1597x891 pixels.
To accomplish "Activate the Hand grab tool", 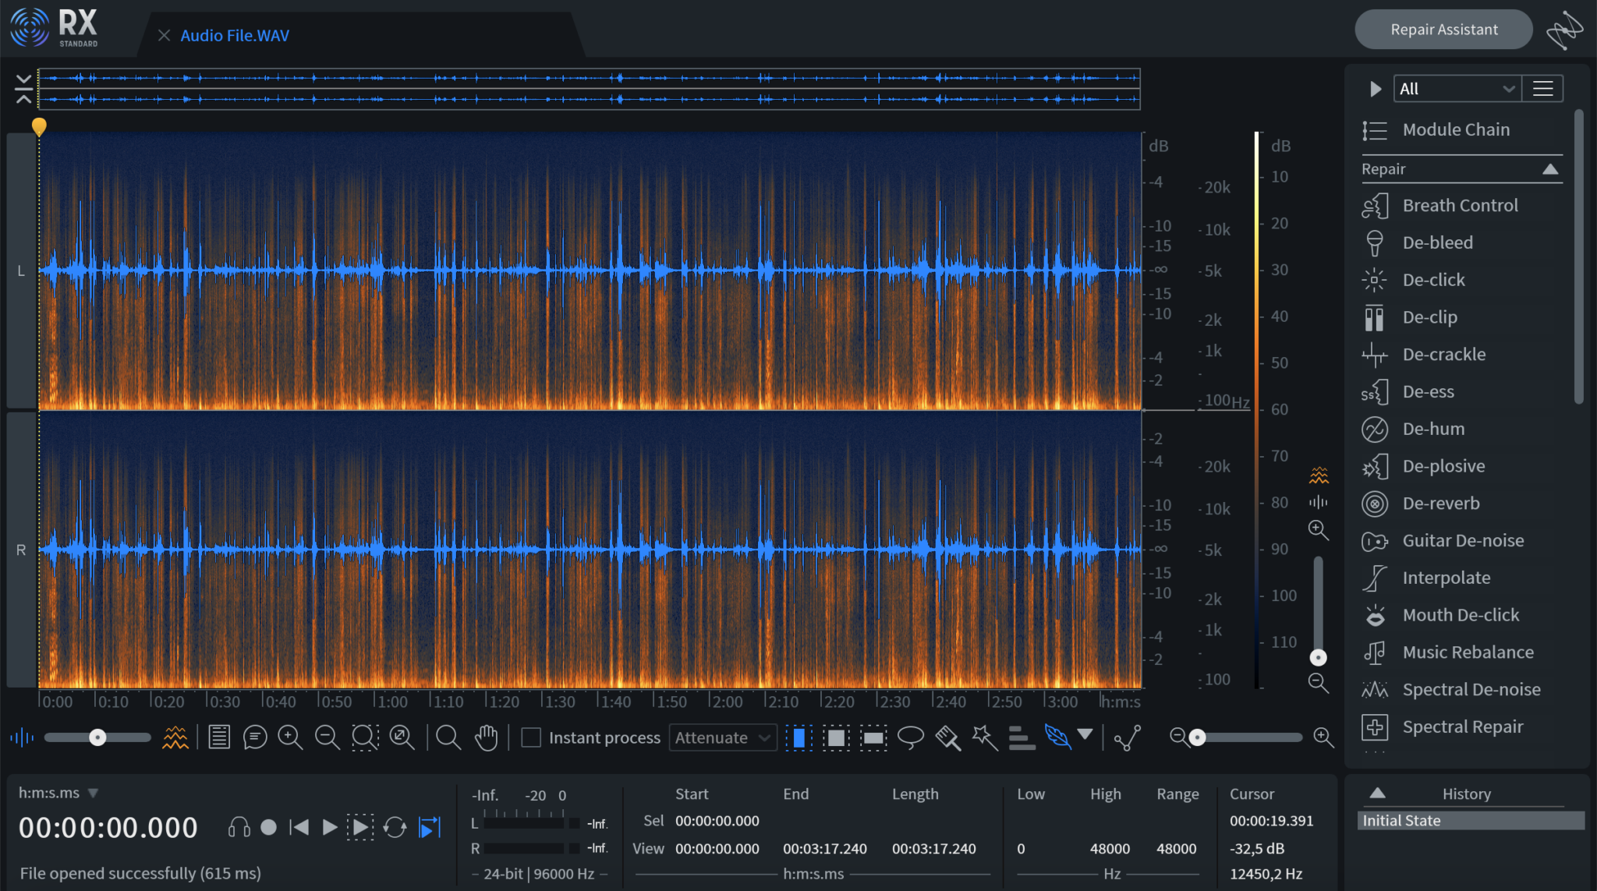I will click(487, 737).
